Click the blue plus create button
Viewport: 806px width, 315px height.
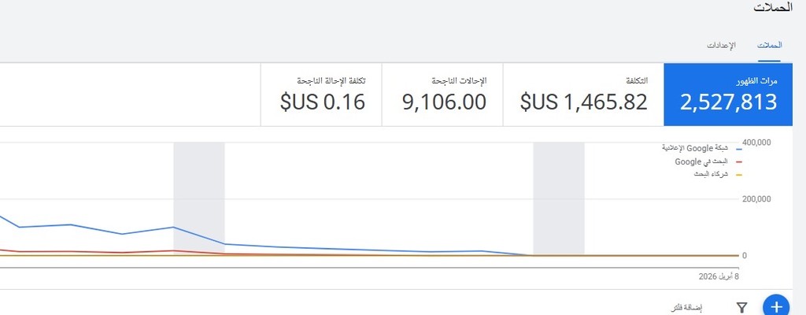click(776, 306)
